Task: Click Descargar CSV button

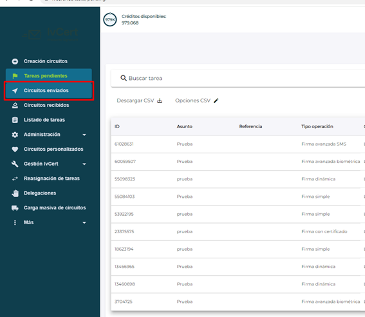Action: point(140,101)
